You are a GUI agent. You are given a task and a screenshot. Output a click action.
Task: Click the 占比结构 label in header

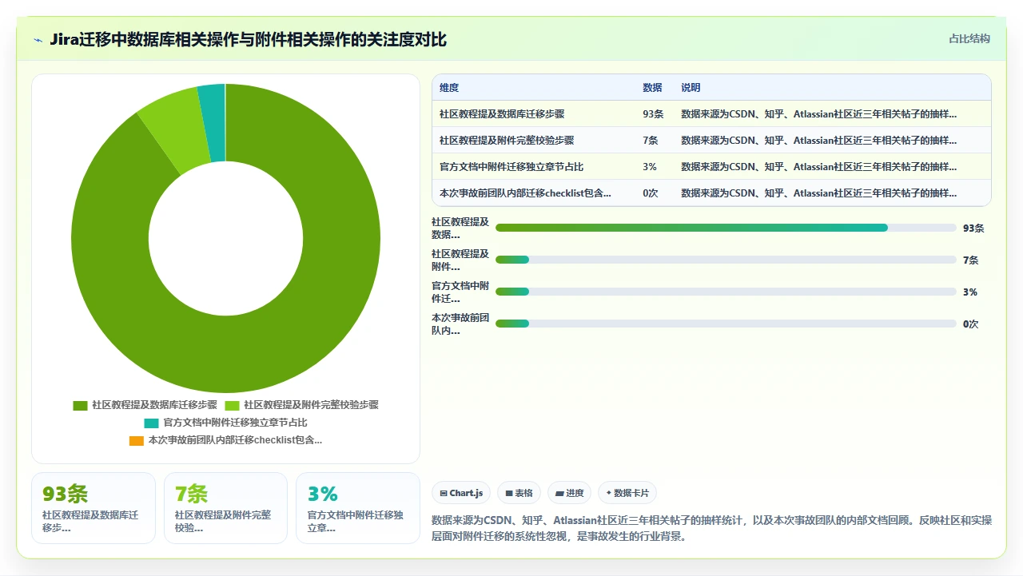coord(969,38)
